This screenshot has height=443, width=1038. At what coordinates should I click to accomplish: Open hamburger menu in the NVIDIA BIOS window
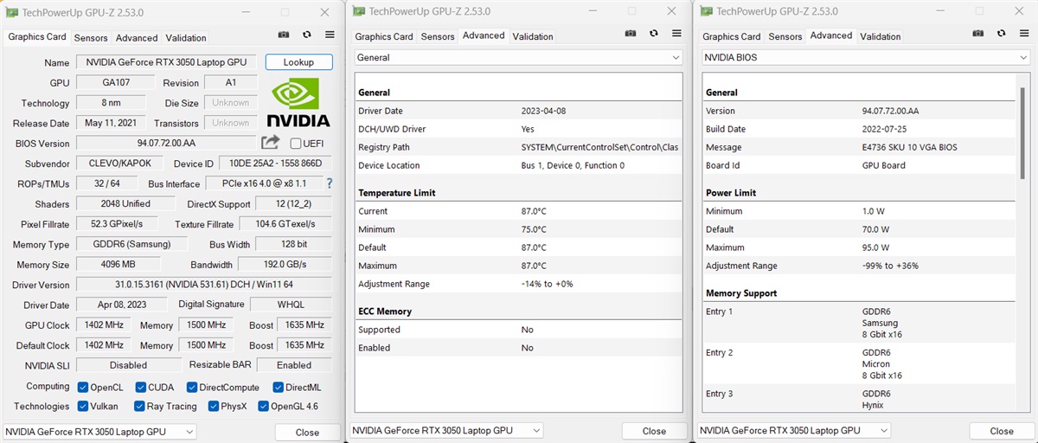tap(1023, 35)
